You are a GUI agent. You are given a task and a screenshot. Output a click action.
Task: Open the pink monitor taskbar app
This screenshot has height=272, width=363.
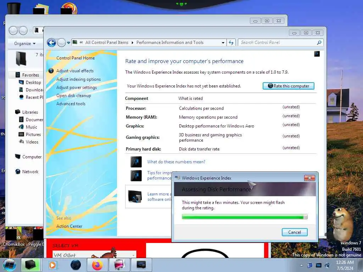[119, 265]
